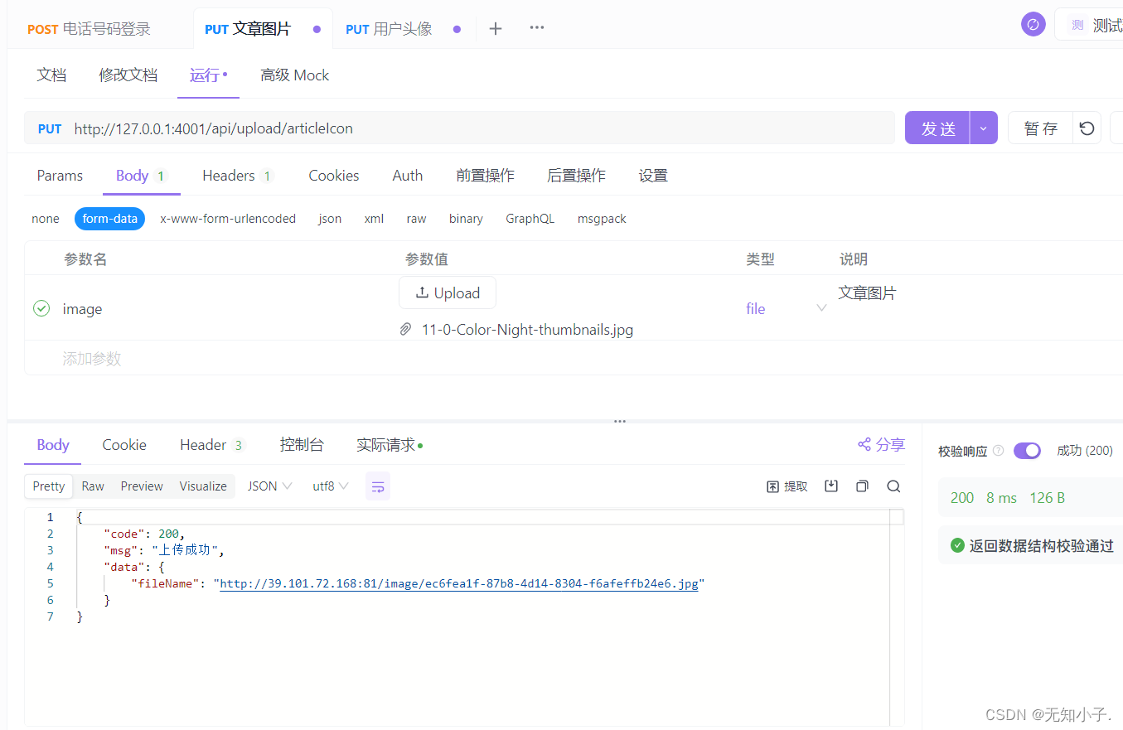Toggle the image parameter enabled checkbox
Image resolution: width=1123 pixels, height=730 pixels.
coord(41,308)
